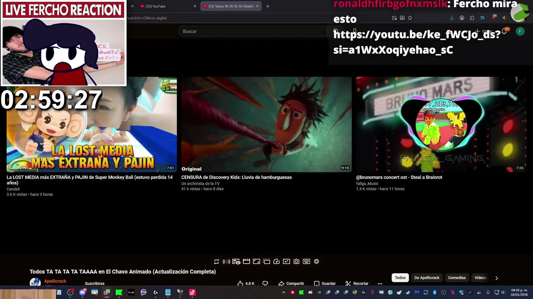Click the Steam icon in system tray
Screen dimensions: 533x299
tap(408, 292)
